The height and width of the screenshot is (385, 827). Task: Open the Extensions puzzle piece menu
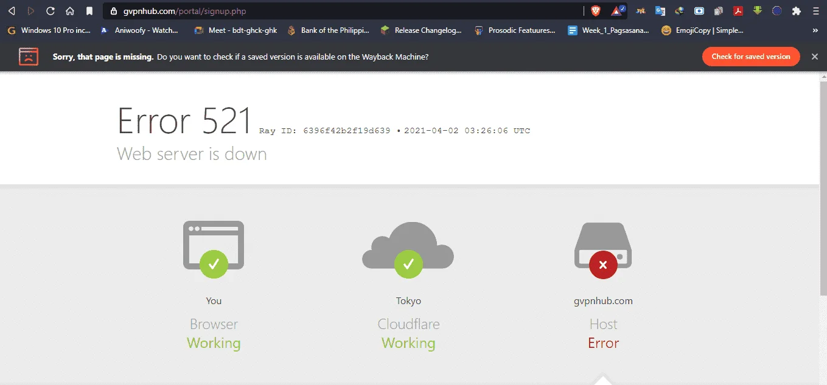pyautogui.click(x=797, y=11)
